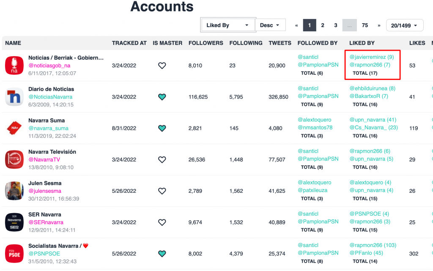
Task: Click the 116,625 followers value
Action: [198, 97]
